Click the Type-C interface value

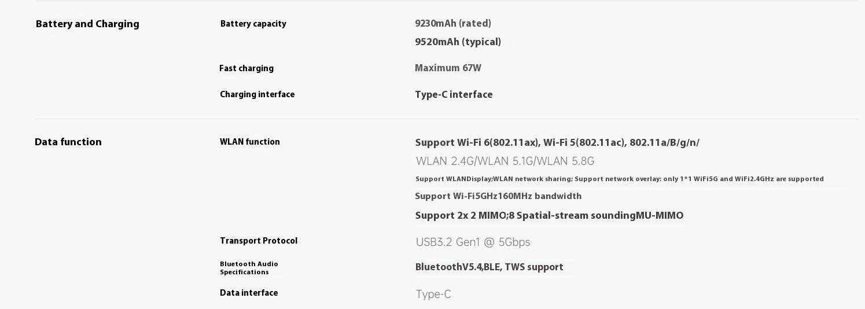coord(454,95)
